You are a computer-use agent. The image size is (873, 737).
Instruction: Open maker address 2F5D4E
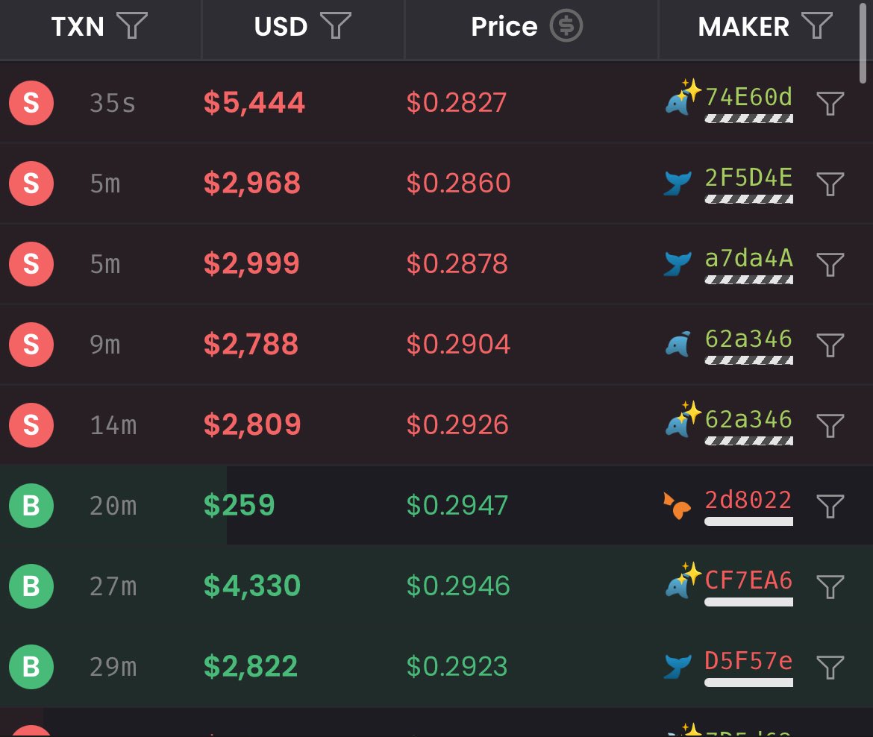point(748,178)
